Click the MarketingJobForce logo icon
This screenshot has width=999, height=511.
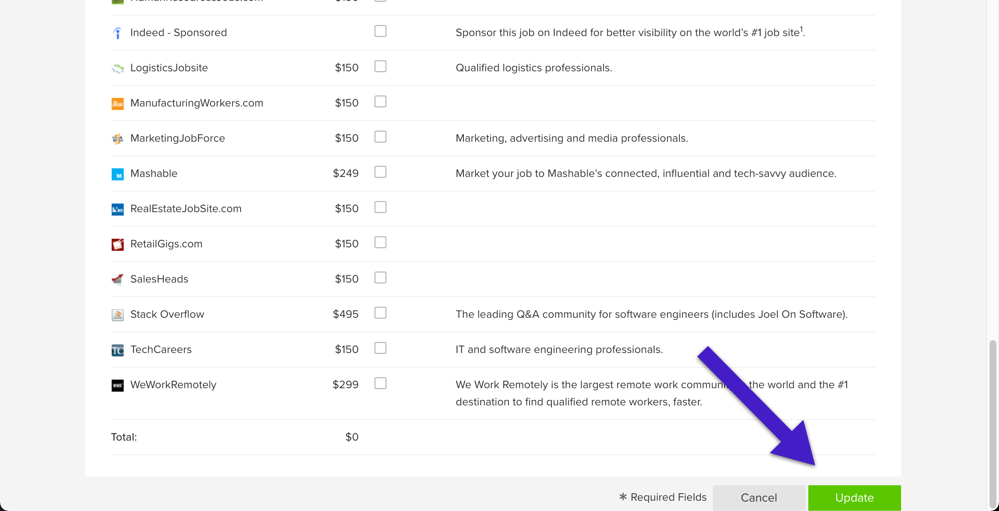tap(117, 139)
